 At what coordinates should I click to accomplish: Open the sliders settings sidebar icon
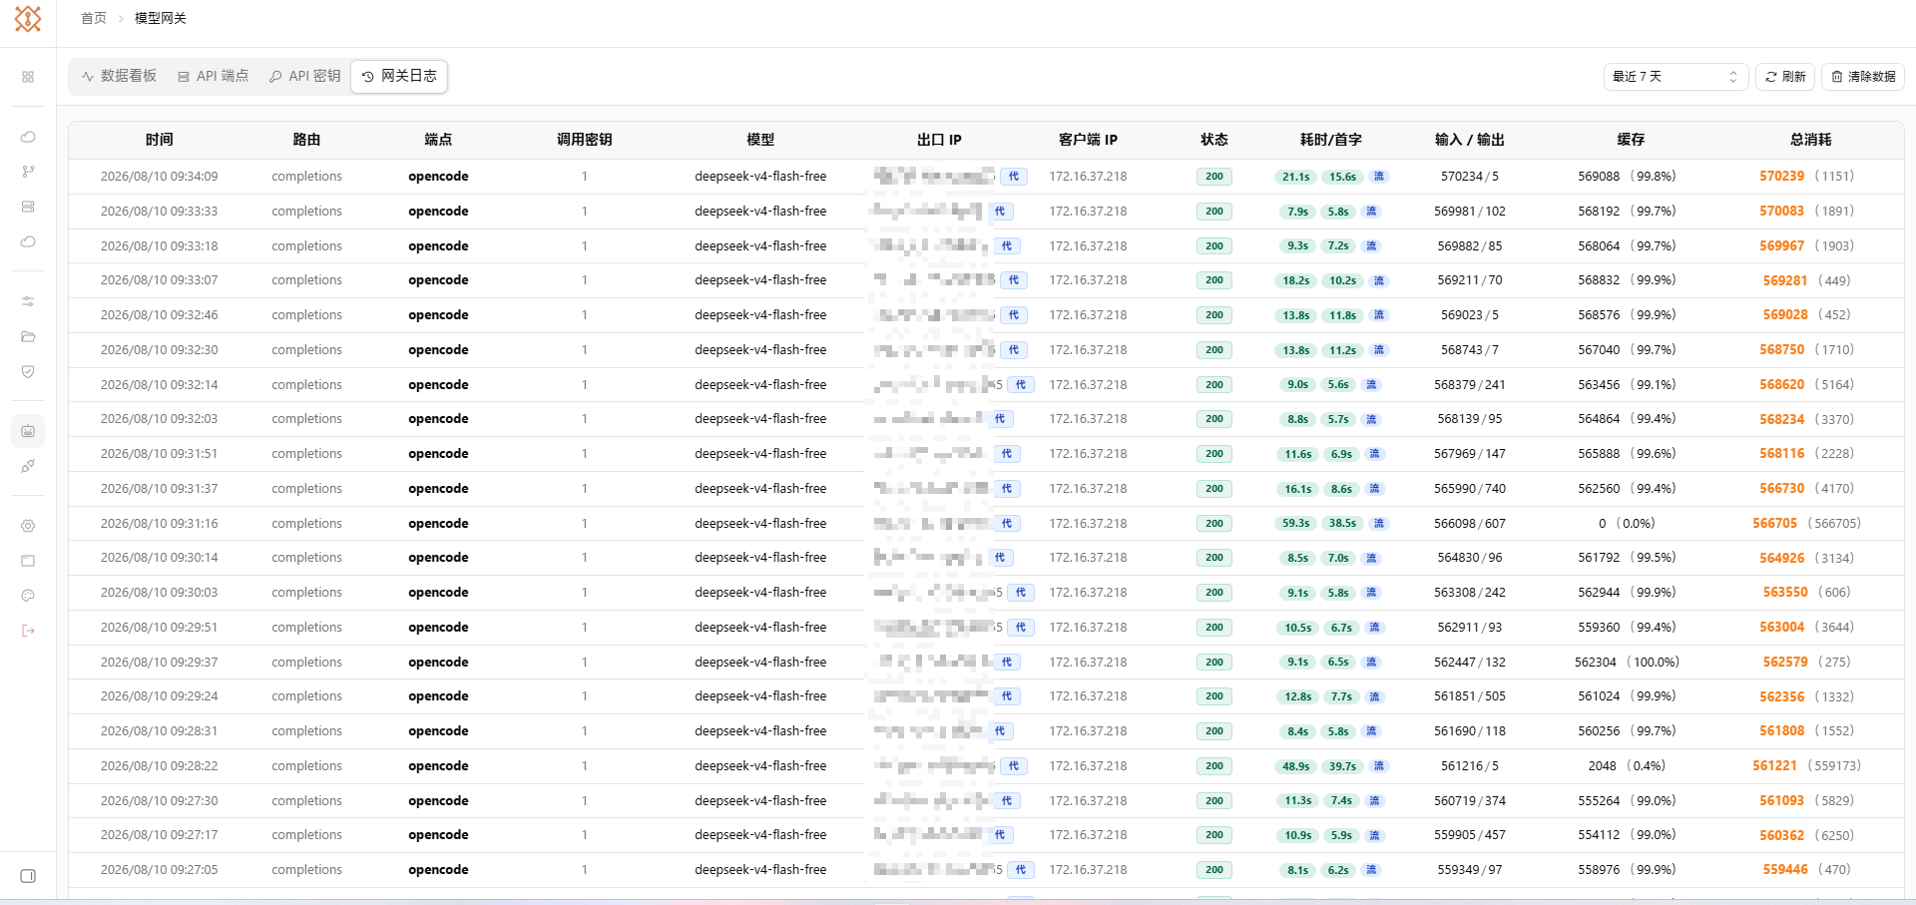coord(28,301)
